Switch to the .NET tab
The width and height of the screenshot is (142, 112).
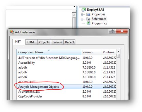(19, 42)
